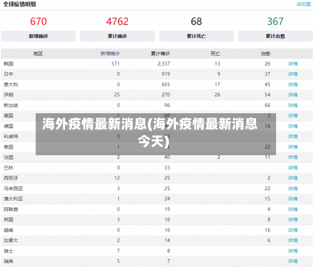The width and height of the screenshot is (313, 269).
Task: Select the 瑞典 region name
Action: [x=9, y=261]
